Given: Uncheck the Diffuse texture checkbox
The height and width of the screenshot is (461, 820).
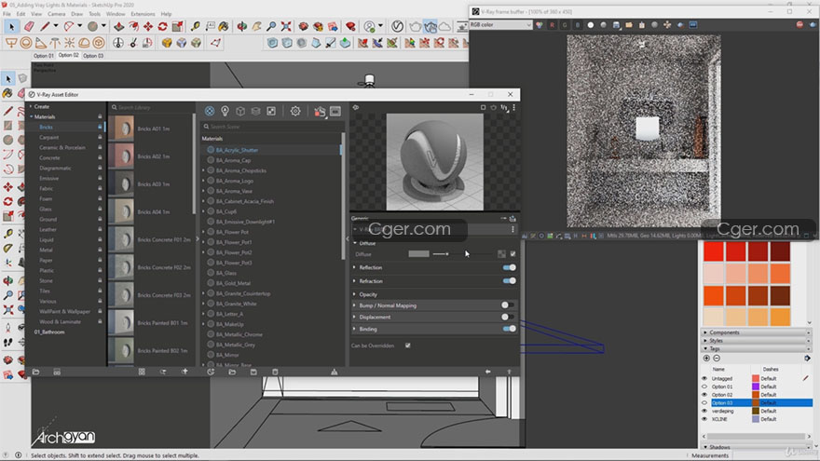Looking at the screenshot, I should [x=513, y=254].
